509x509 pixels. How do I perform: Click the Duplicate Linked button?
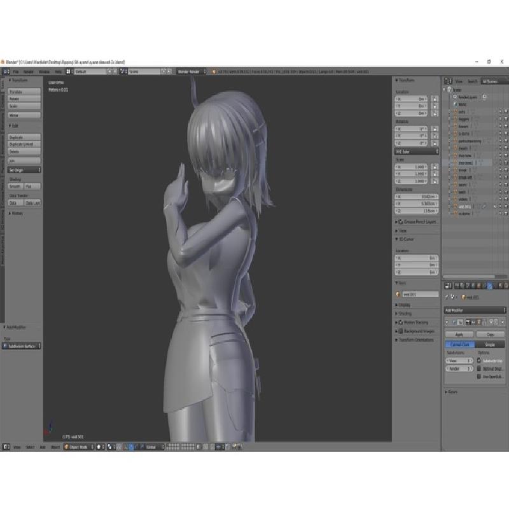[24, 144]
